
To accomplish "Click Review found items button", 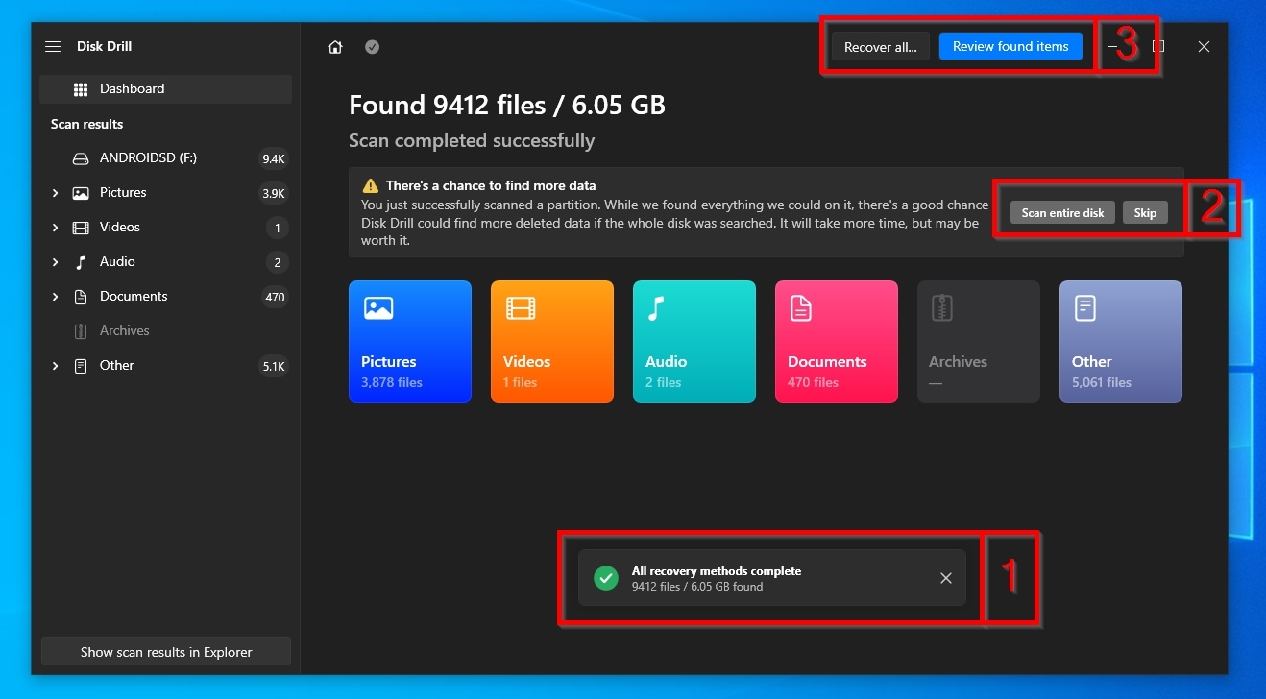I will [x=1010, y=46].
